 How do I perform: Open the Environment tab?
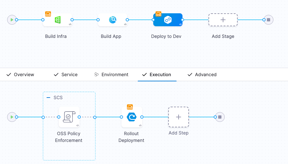[111, 75]
